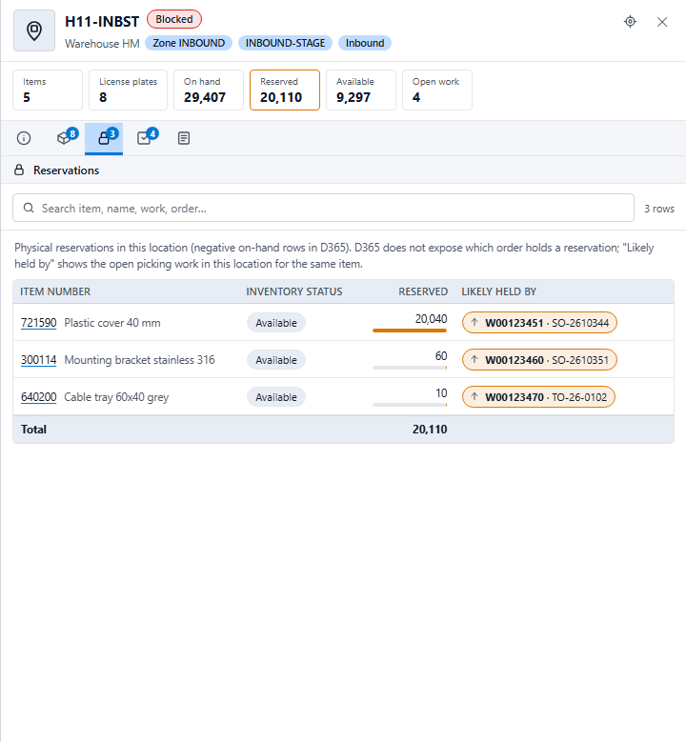
Task: Open work W00123451 SO-2610344 pill
Action: (539, 323)
